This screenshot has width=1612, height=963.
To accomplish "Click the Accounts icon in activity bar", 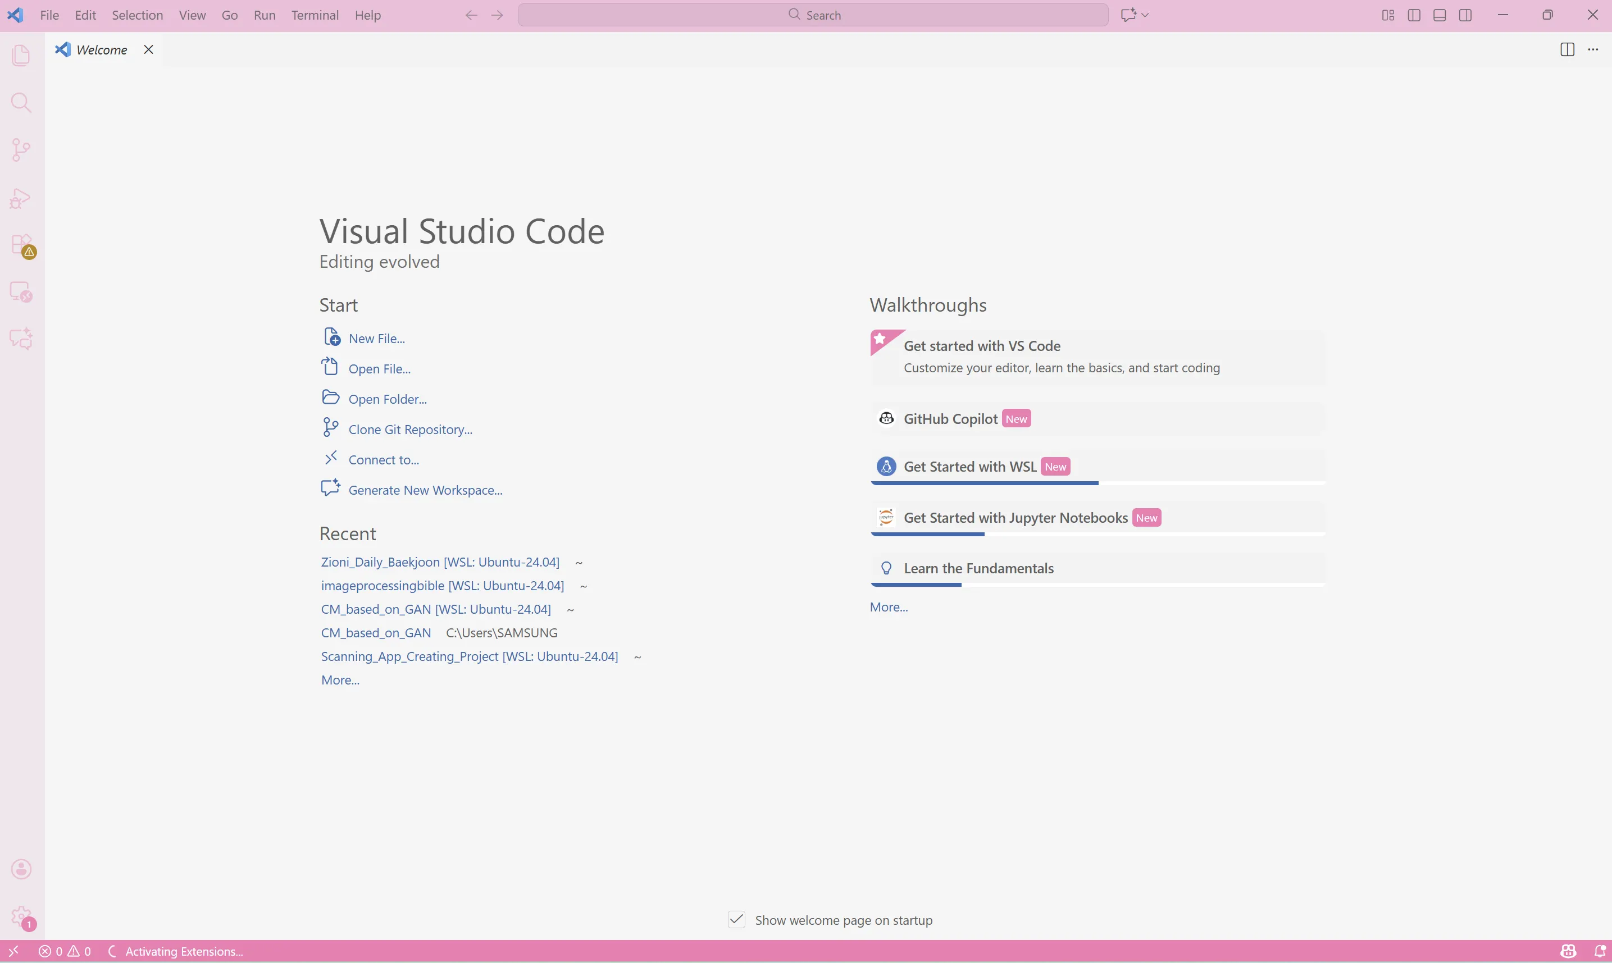I will point(21,869).
